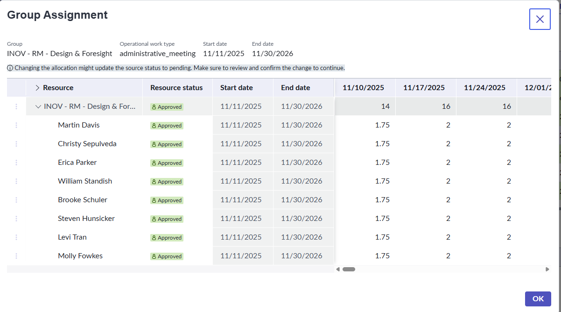Screen dimensions: 561x312
Task: Select the Steven Hunsicker resource name
Action: [x=86, y=219]
